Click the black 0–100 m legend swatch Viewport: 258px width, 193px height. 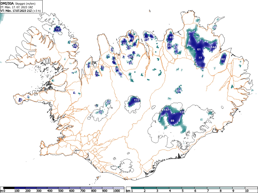[9, 188]
